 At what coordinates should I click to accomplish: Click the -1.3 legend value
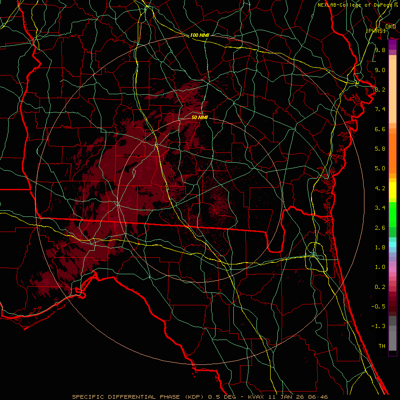tap(378, 326)
